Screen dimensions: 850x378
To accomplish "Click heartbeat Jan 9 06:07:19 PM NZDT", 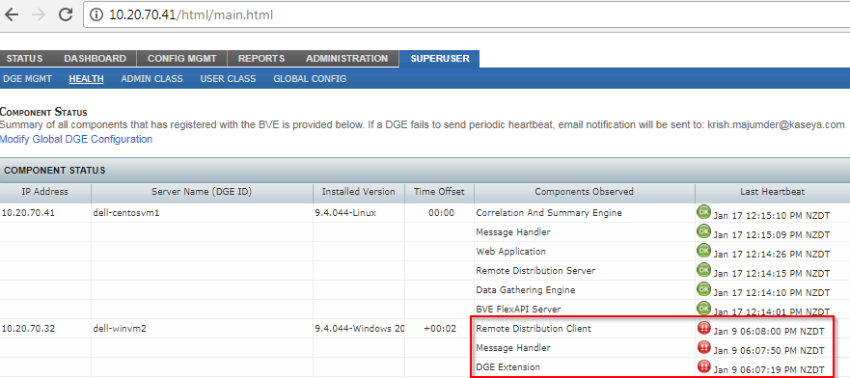I will pos(769,370).
